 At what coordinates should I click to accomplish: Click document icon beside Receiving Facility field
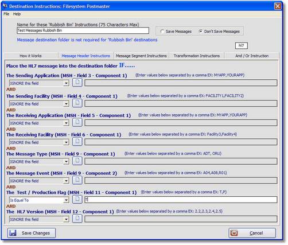tap(77, 142)
